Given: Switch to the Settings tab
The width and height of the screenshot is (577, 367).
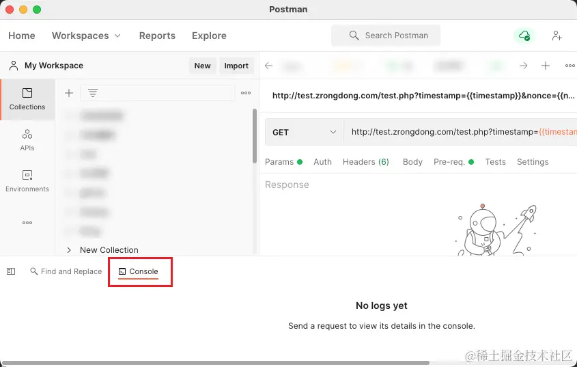Looking at the screenshot, I should pyautogui.click(x=533, y=162).
